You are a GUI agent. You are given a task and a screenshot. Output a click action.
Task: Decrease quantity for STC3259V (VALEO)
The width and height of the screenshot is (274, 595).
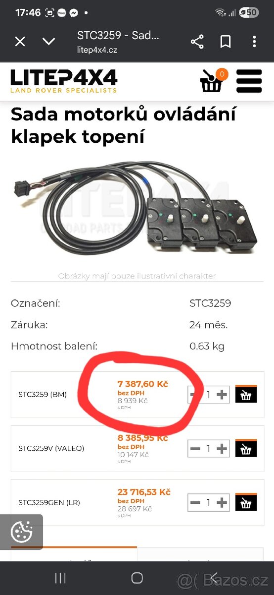point(195,449)
